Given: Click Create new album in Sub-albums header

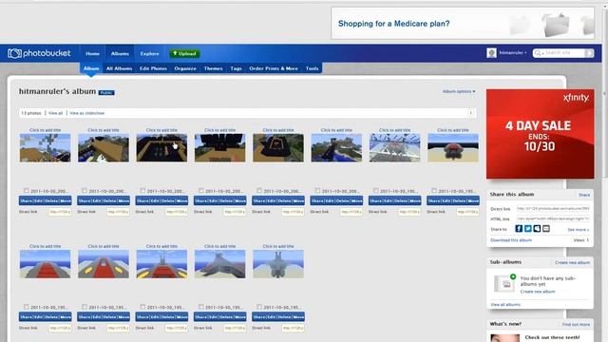Looking at the screenshot, I should tap(572, 263).
